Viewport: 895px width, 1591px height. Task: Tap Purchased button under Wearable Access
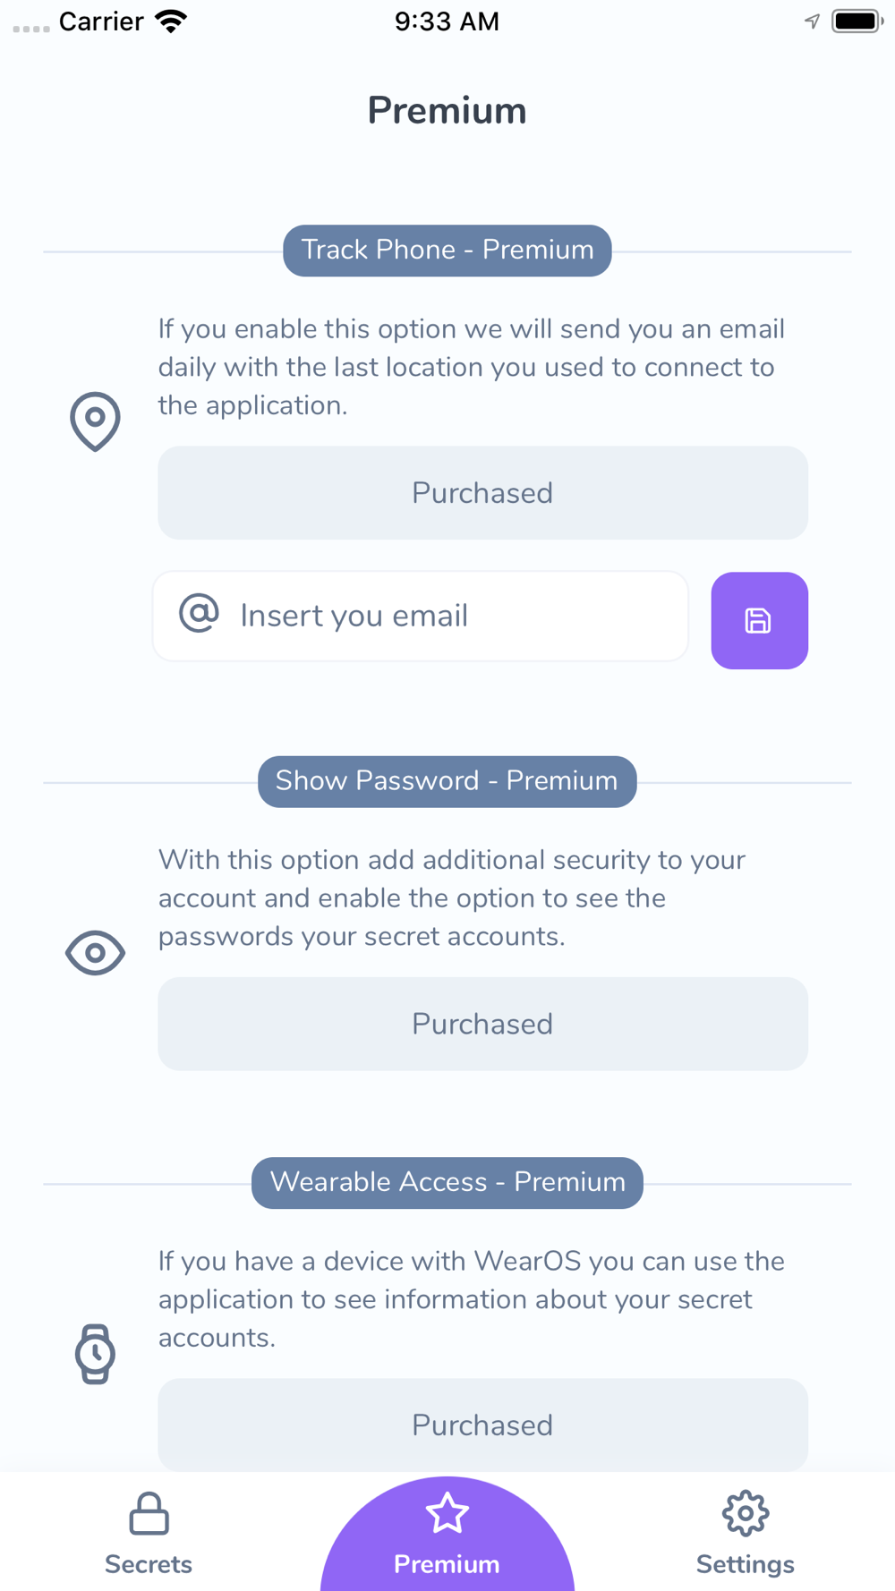pyautogui.click(x=483, y=1425)
